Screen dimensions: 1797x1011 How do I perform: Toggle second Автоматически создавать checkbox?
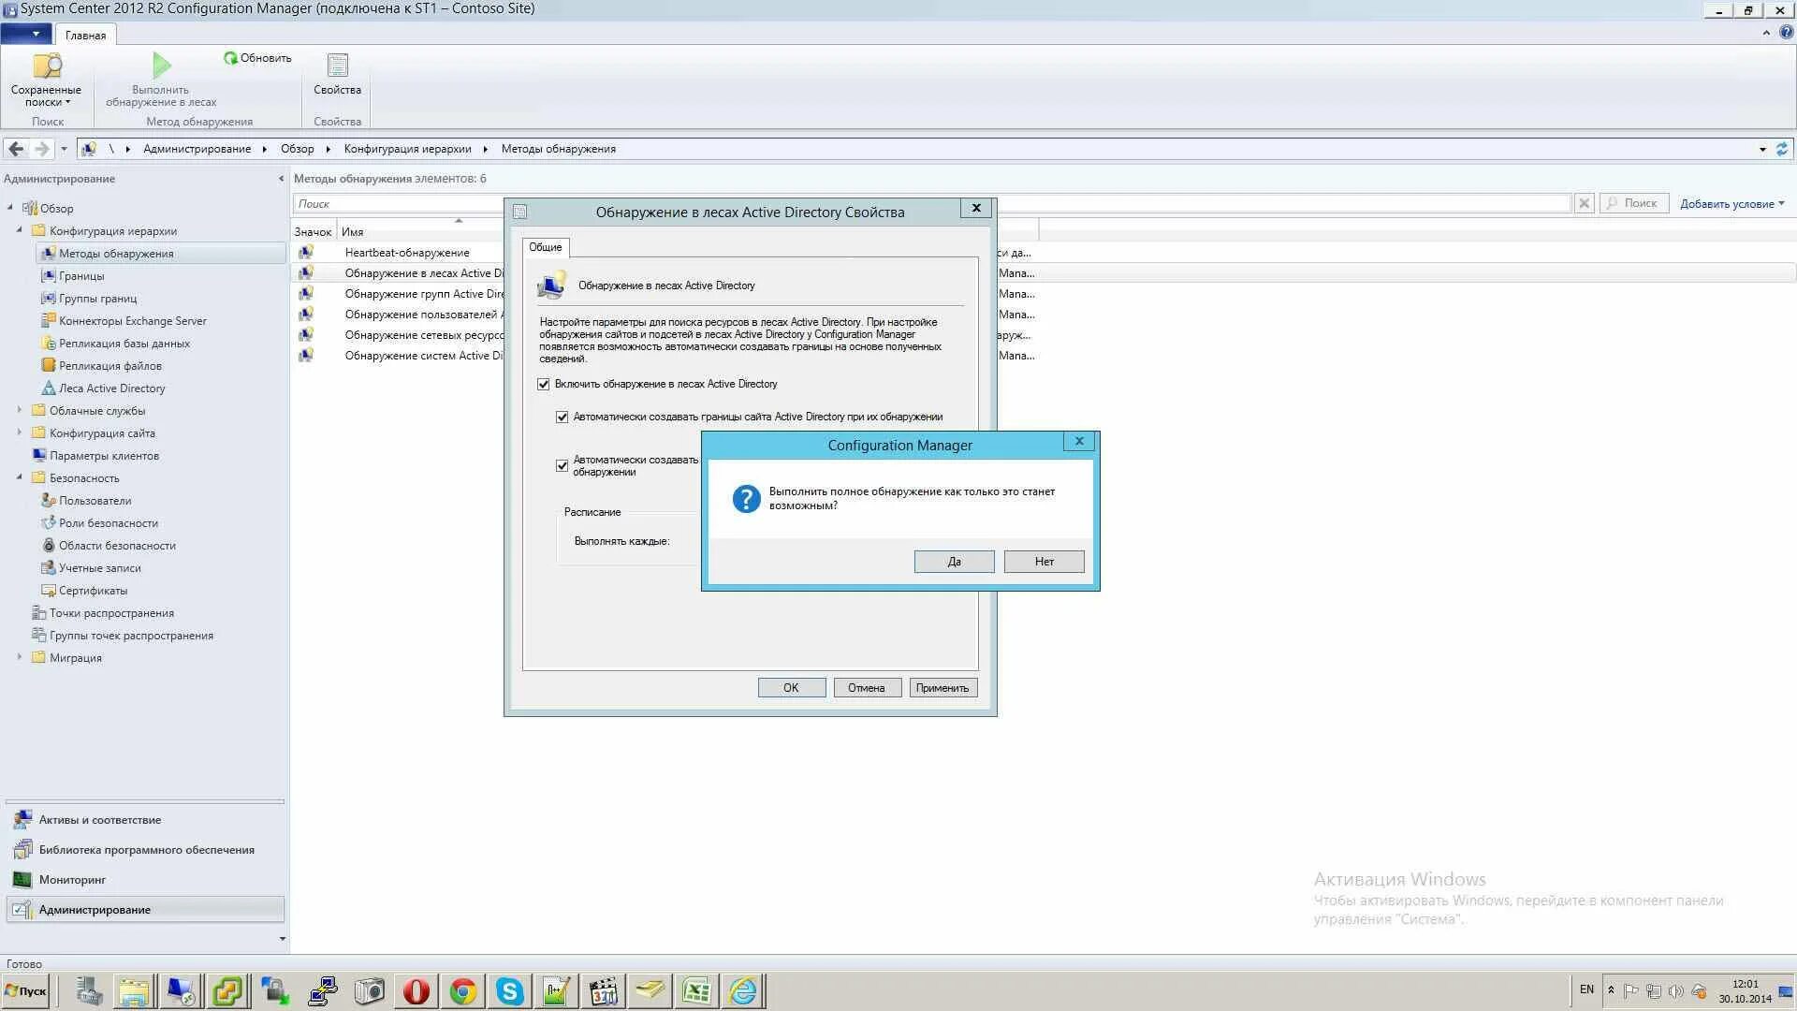562,465
